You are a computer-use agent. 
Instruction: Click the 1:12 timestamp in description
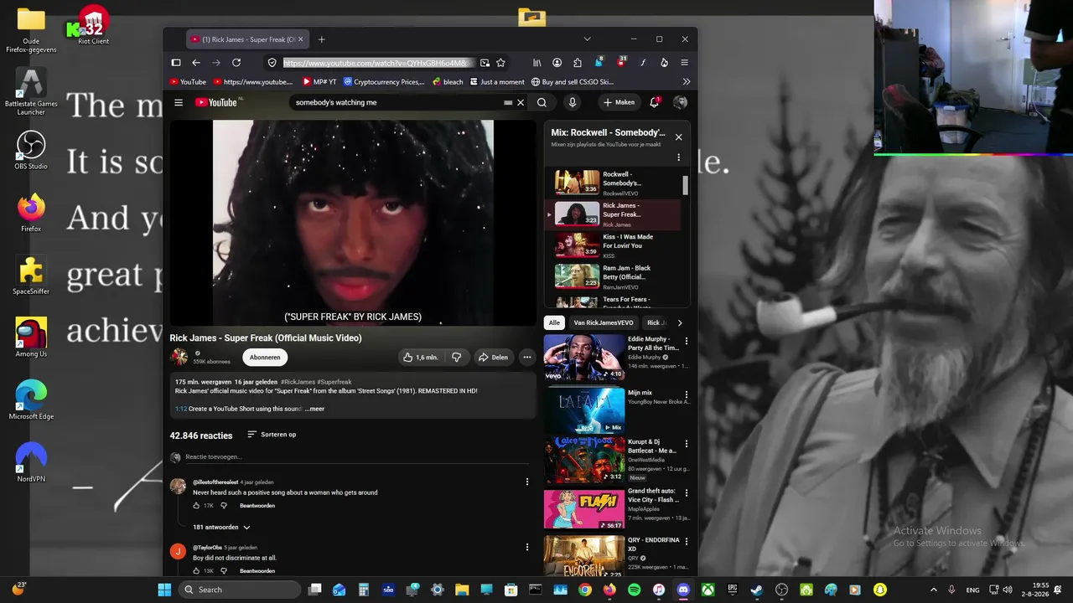(x=181, y=409)
